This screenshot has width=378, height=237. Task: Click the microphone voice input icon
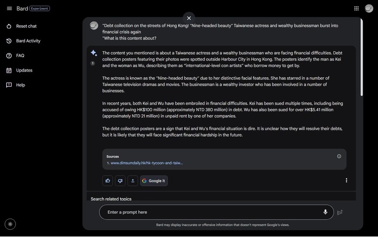[325, 212]
